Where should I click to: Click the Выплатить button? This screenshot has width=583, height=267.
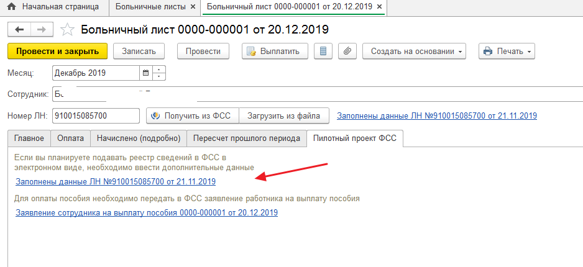coord(275,52)
